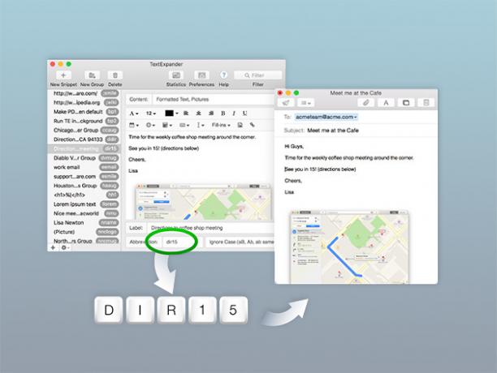The width and height of the screenshot is (497, 373).
Task: Select the 'support...are.com' snippet
Action: coord(84,176)
